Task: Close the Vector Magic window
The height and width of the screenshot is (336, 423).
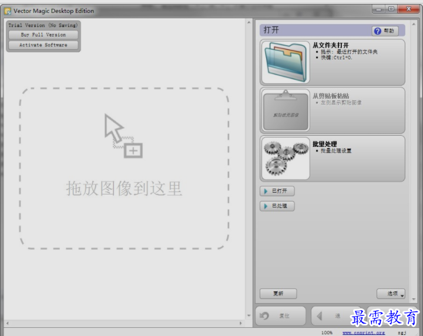Action: (x=408, y=9)
